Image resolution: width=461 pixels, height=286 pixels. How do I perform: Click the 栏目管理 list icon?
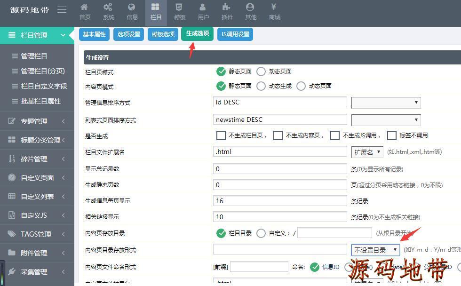12,35
